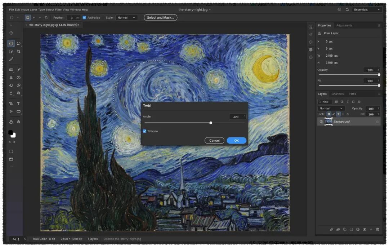Screen dimensions: 389x247
Task: Open the layer blend mode dropdown
Action: [x=331, y=109]
